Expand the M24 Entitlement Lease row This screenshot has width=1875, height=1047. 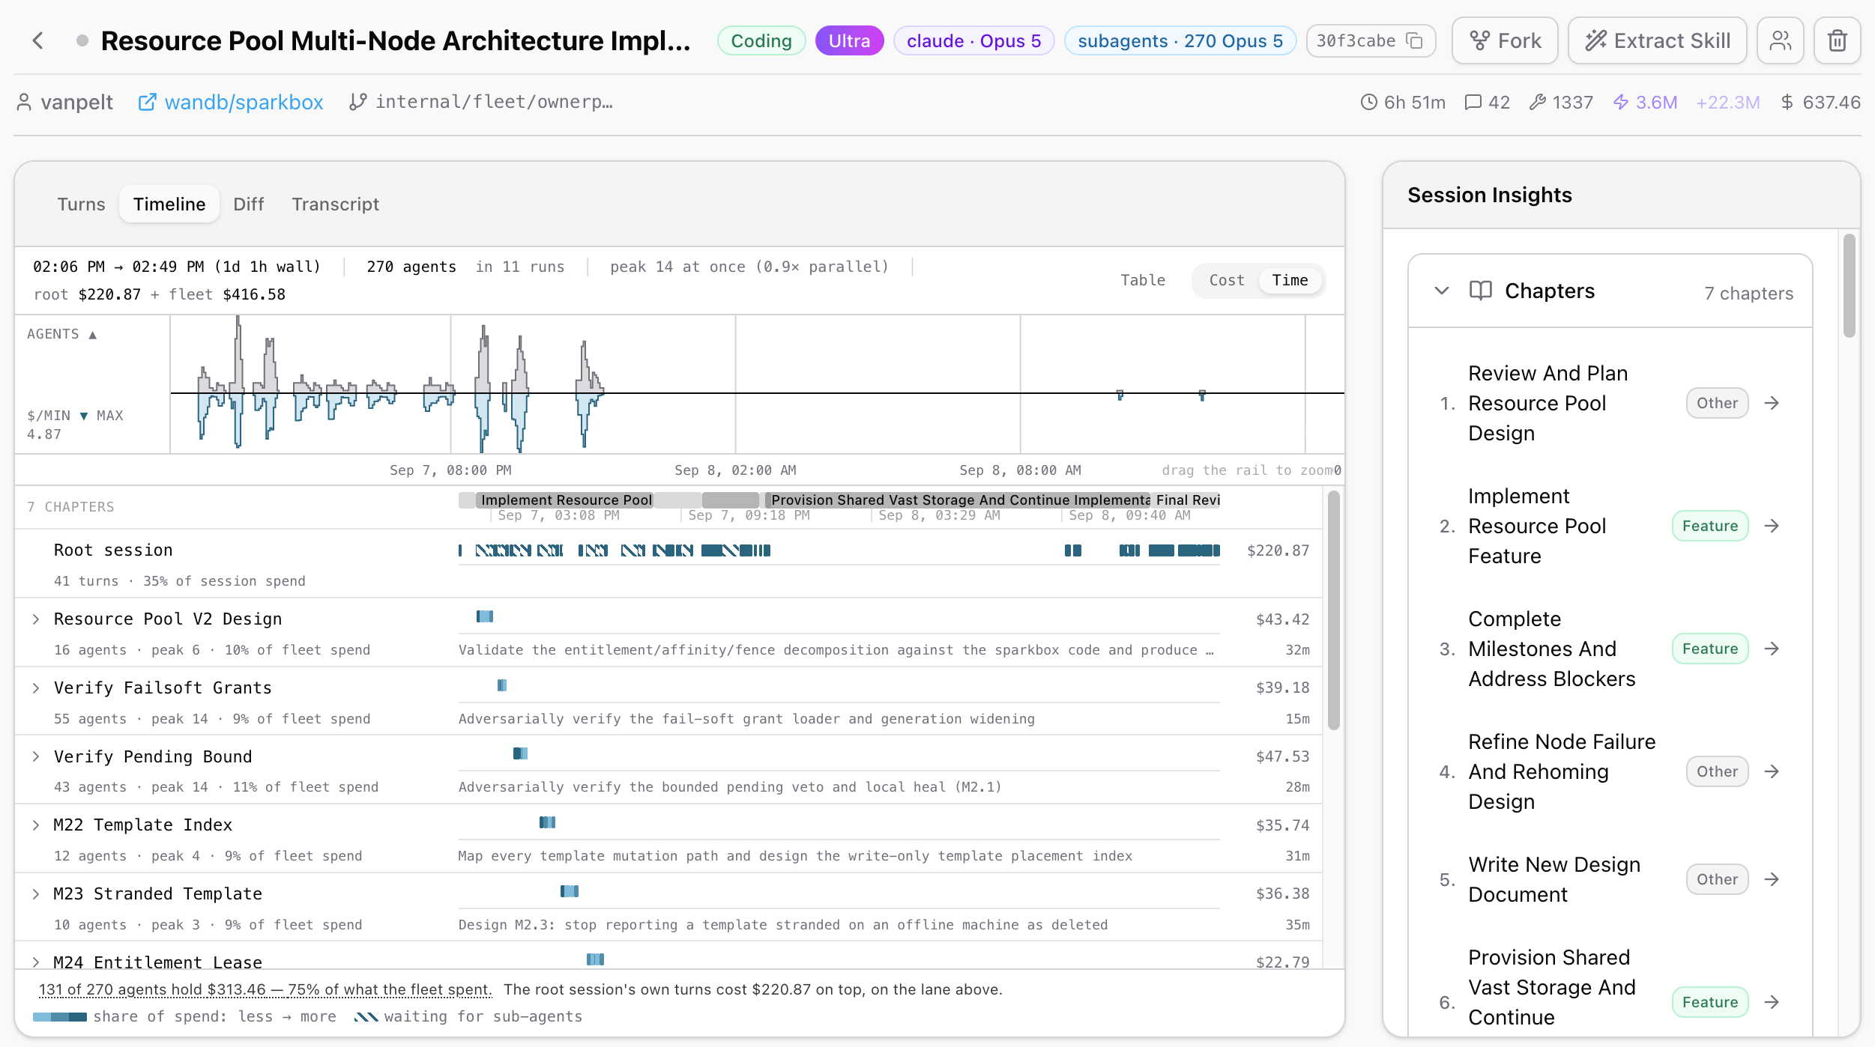pyautogui.click(x=35, y=962)
